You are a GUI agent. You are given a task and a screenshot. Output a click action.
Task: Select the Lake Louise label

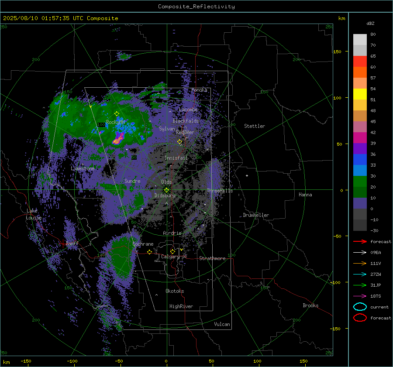point(34,214)
